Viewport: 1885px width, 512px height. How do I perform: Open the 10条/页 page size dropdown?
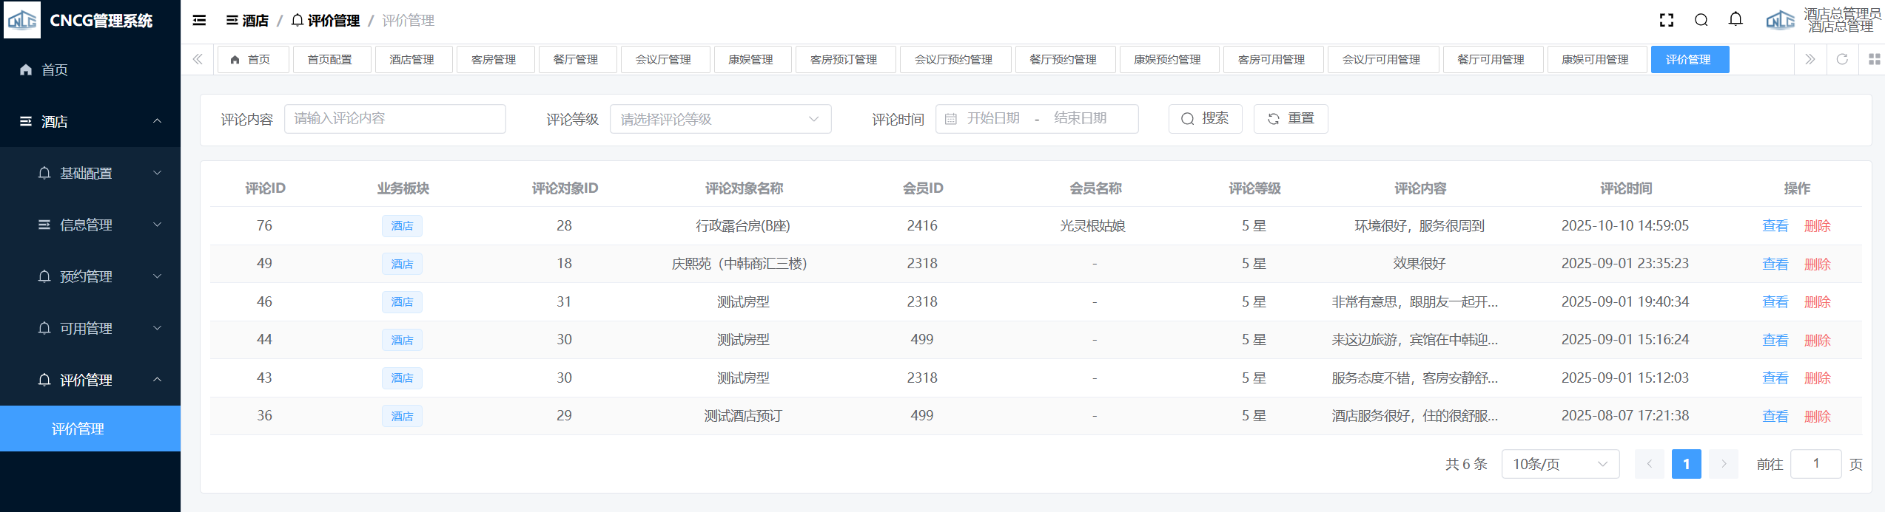click(x=1559, y=464)
